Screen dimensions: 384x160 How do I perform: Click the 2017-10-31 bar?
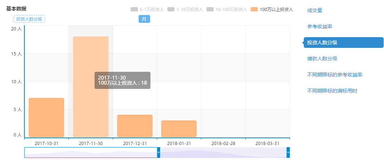click(46, 117)
